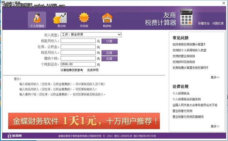Click 更多>> under 法律法规

point(215,126)
